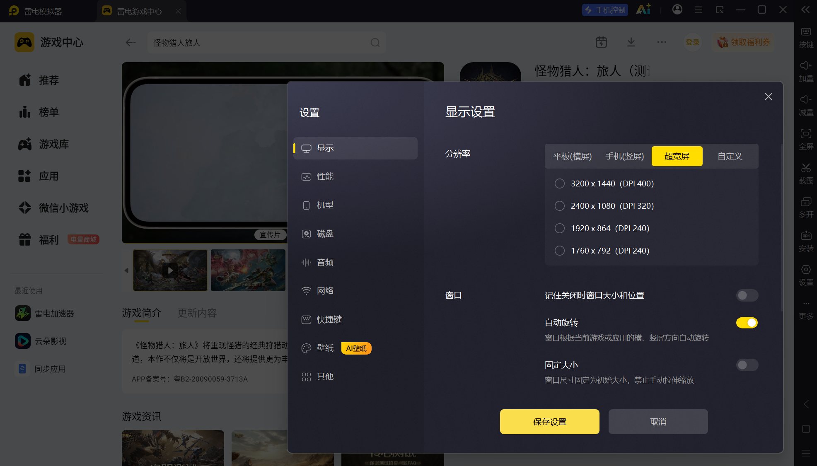Viewport: 817px width, 466px height.
Task: Open 游戏库 game library in sidebar
Action: point(44,144)
